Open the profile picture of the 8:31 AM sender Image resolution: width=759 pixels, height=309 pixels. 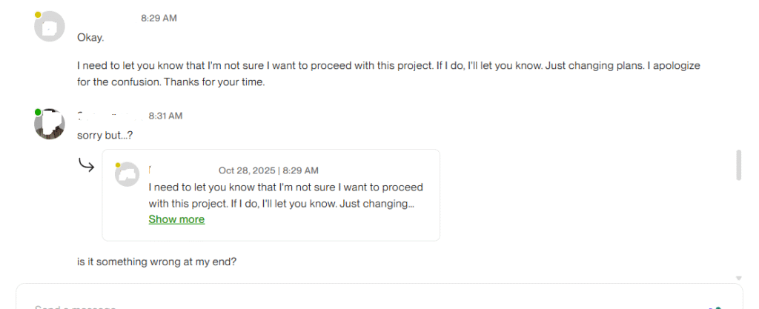click(x=50, y=124)
